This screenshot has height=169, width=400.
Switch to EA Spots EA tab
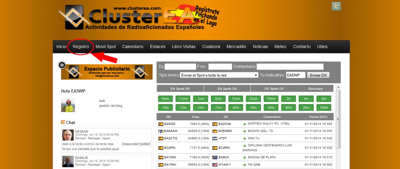coord(227,89)
